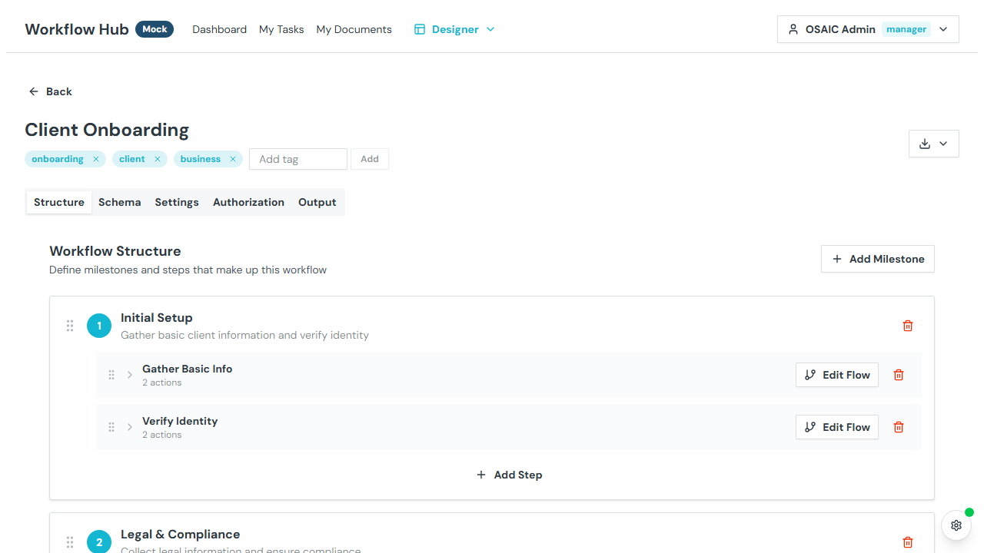Delete the Gather Basic Info step
The width and height of the screenshot is (984, 553).
(898, 375)
